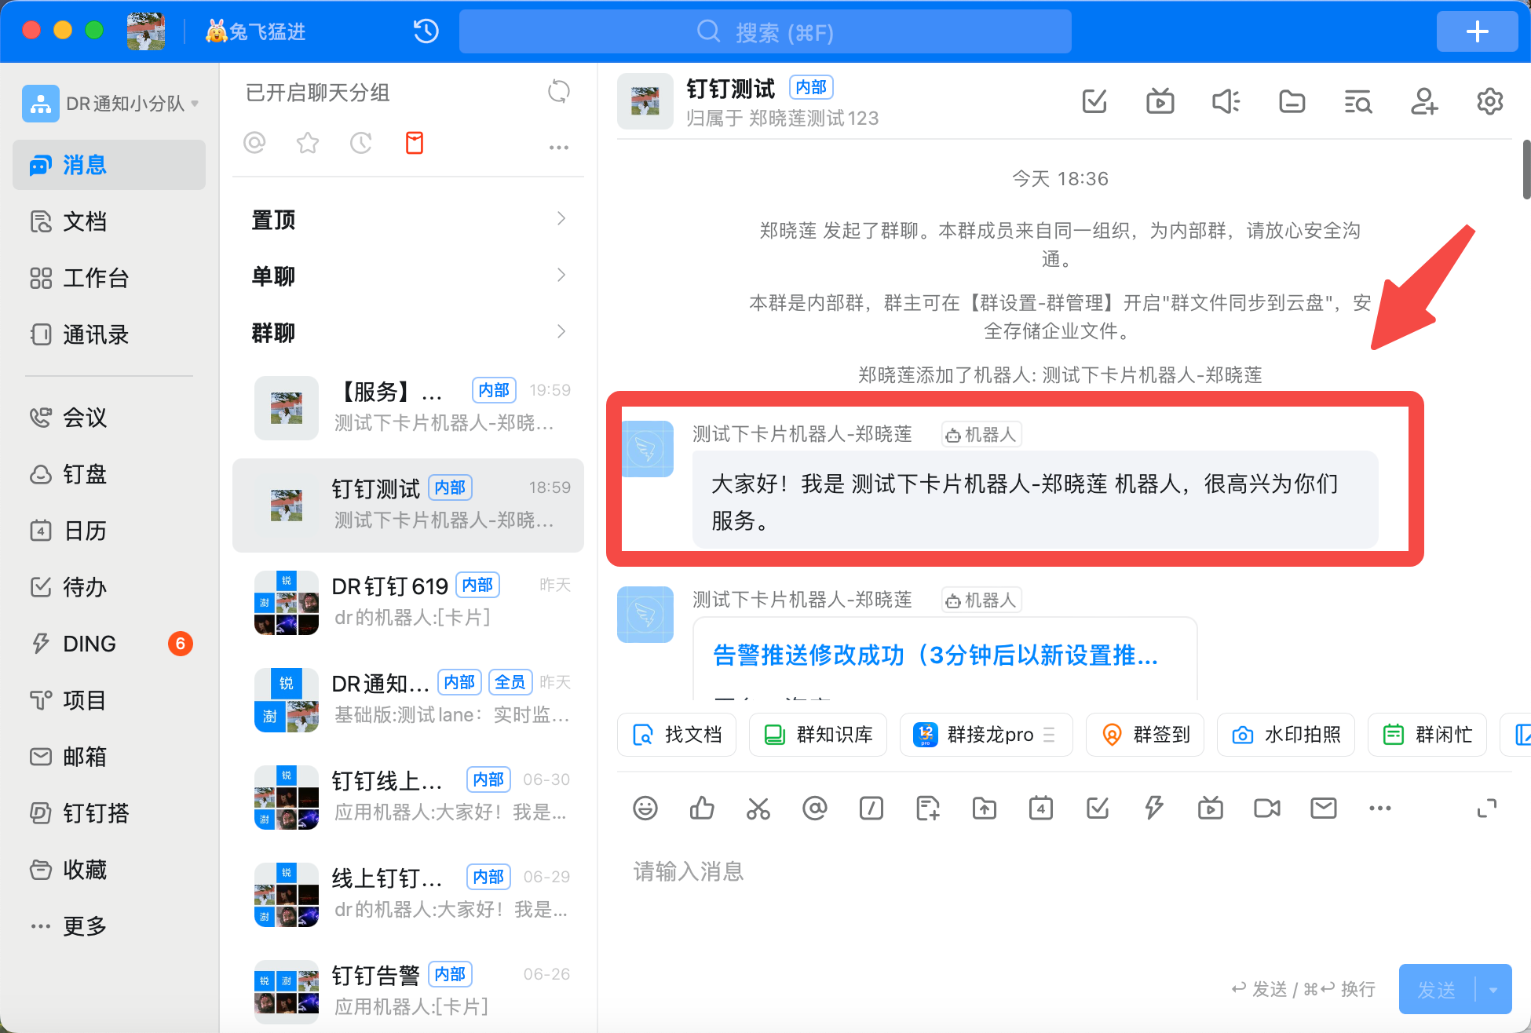Open the DR钉钉619 conversation
The height and width of the screenshot is (1033, 1531).
tap(408, 602)
